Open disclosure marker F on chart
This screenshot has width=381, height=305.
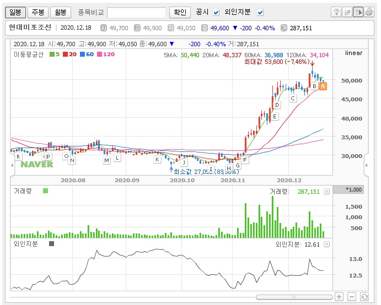pyautogui.click(x=245, y=160)
